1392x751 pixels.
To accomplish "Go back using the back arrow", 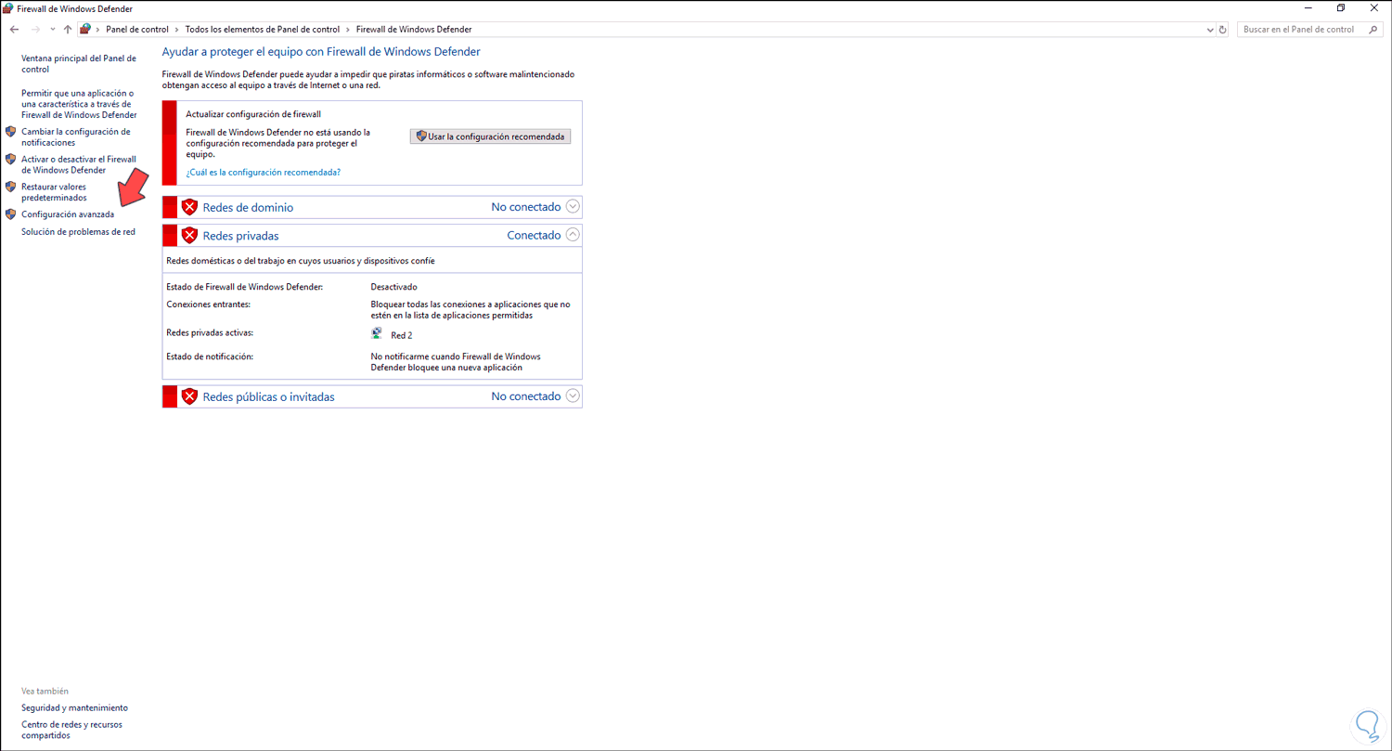I will click(x=14, y=30).
